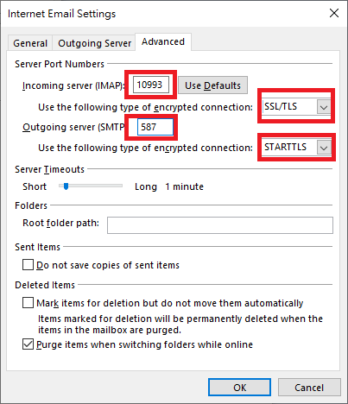Confirm settings with the OK button
The height and width of the screenshot is (404, 348).
tap(239, 388)
